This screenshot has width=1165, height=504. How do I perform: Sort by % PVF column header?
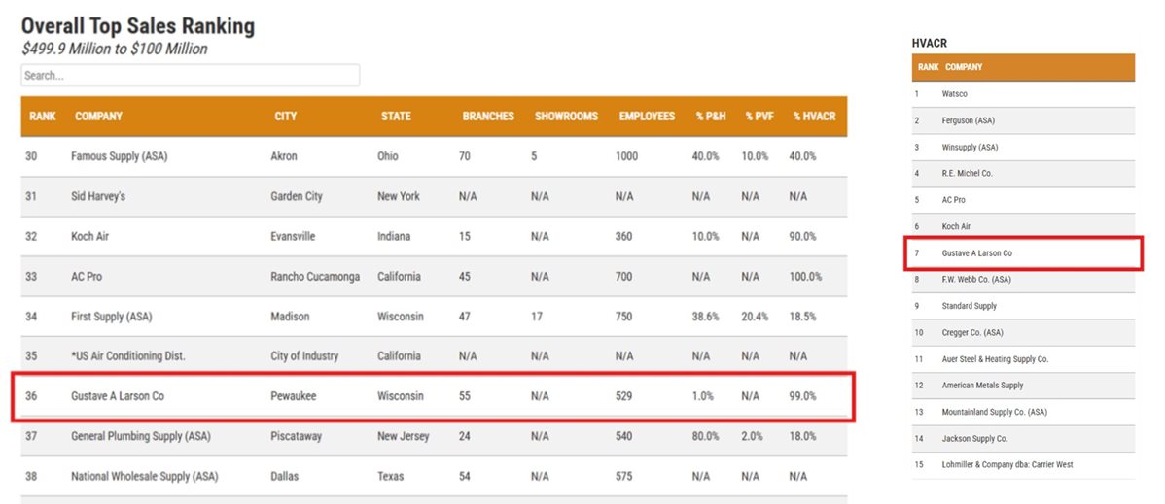point(760,117)
